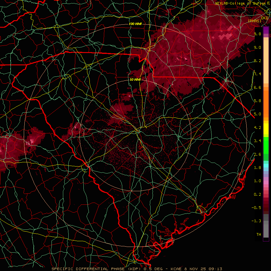Click the TH threshold label on legend
Viewport: 271px width, 271px height.
[259, 234]
